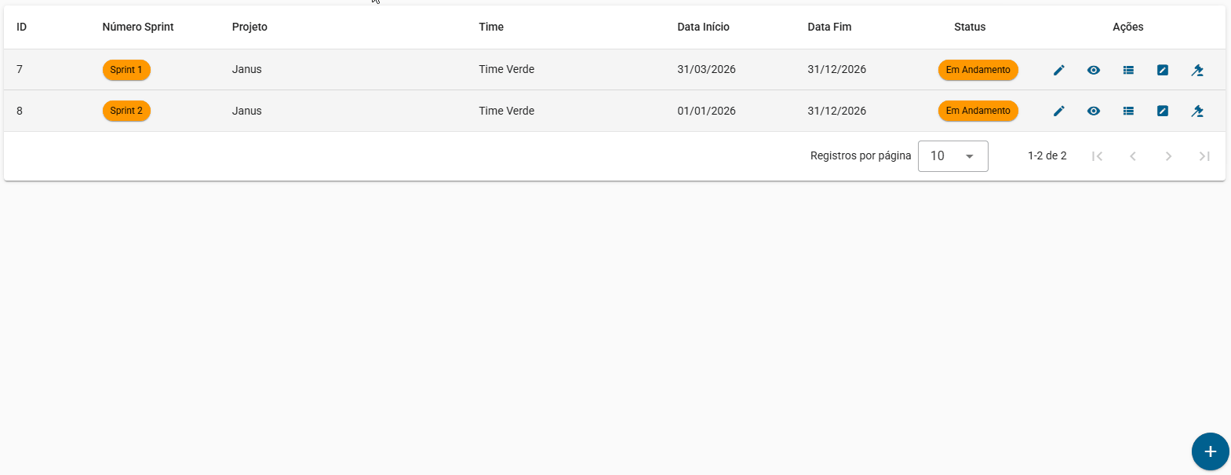Open the list icon for Sprint 1
This screenshot has height=475, width=1231.
[1128, 70]
